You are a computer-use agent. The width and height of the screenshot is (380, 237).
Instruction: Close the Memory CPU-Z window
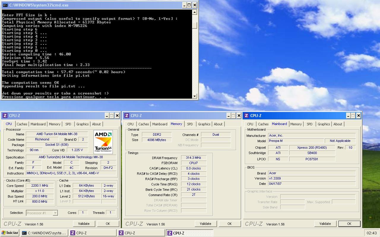click(x=239, y=116)
